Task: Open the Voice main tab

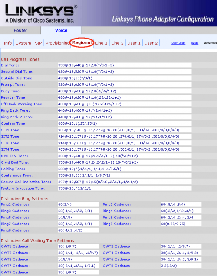Action: coord(61,30)
